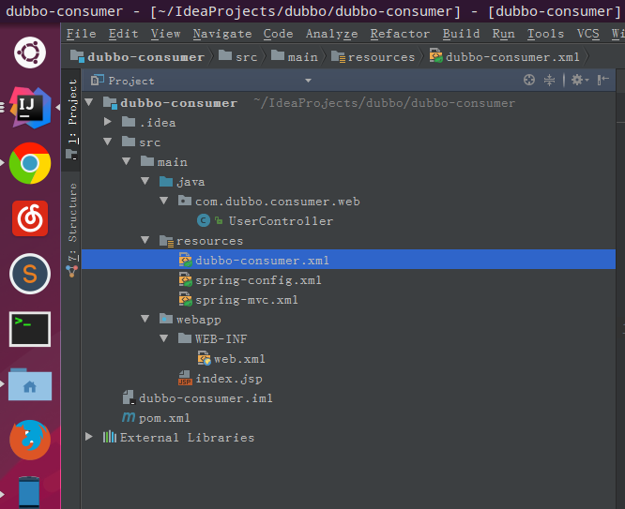This screenshot has height=509, width=625.
Task: Hide the Project tool window
Action: tap(602, 80)
